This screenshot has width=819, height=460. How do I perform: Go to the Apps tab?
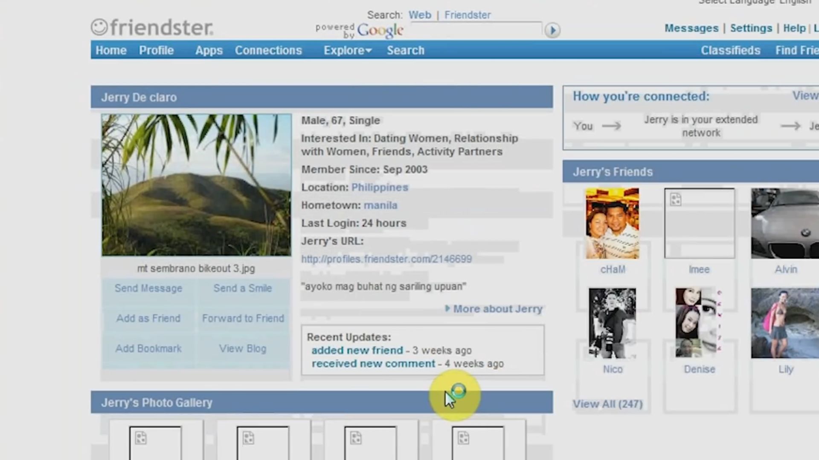pyautogui.click(x=209, y=50)
